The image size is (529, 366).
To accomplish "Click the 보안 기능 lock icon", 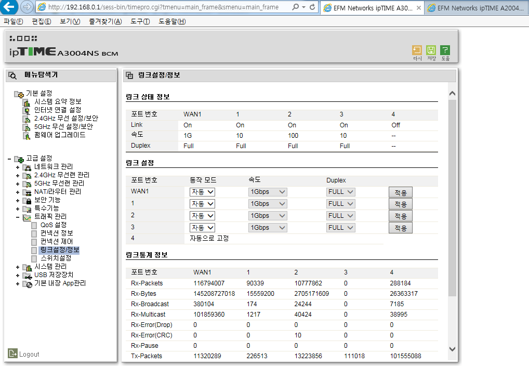I will [x=28, y=201].
